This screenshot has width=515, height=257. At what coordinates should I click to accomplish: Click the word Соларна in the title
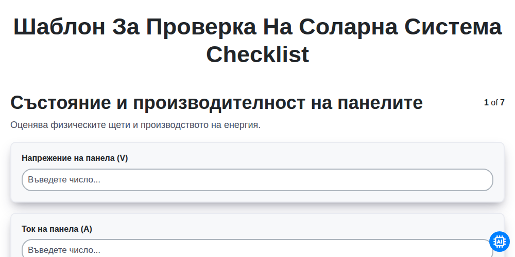[348, 27]
